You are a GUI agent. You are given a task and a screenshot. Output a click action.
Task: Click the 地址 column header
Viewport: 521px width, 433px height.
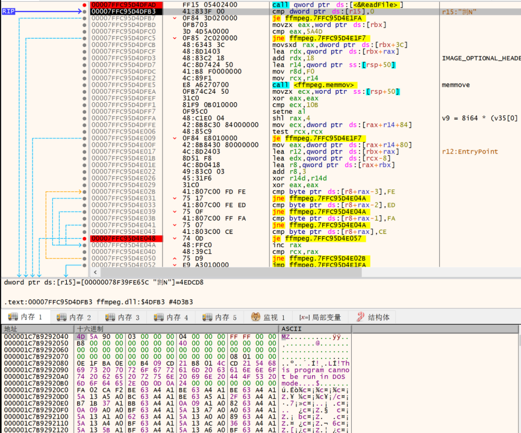[11, 329]
